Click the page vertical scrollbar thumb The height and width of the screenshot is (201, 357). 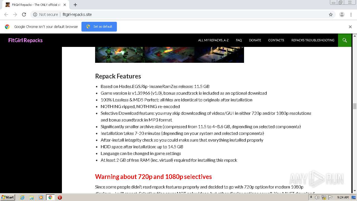click(355, 106)
